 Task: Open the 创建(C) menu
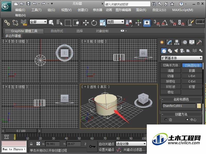click(83, 10)
